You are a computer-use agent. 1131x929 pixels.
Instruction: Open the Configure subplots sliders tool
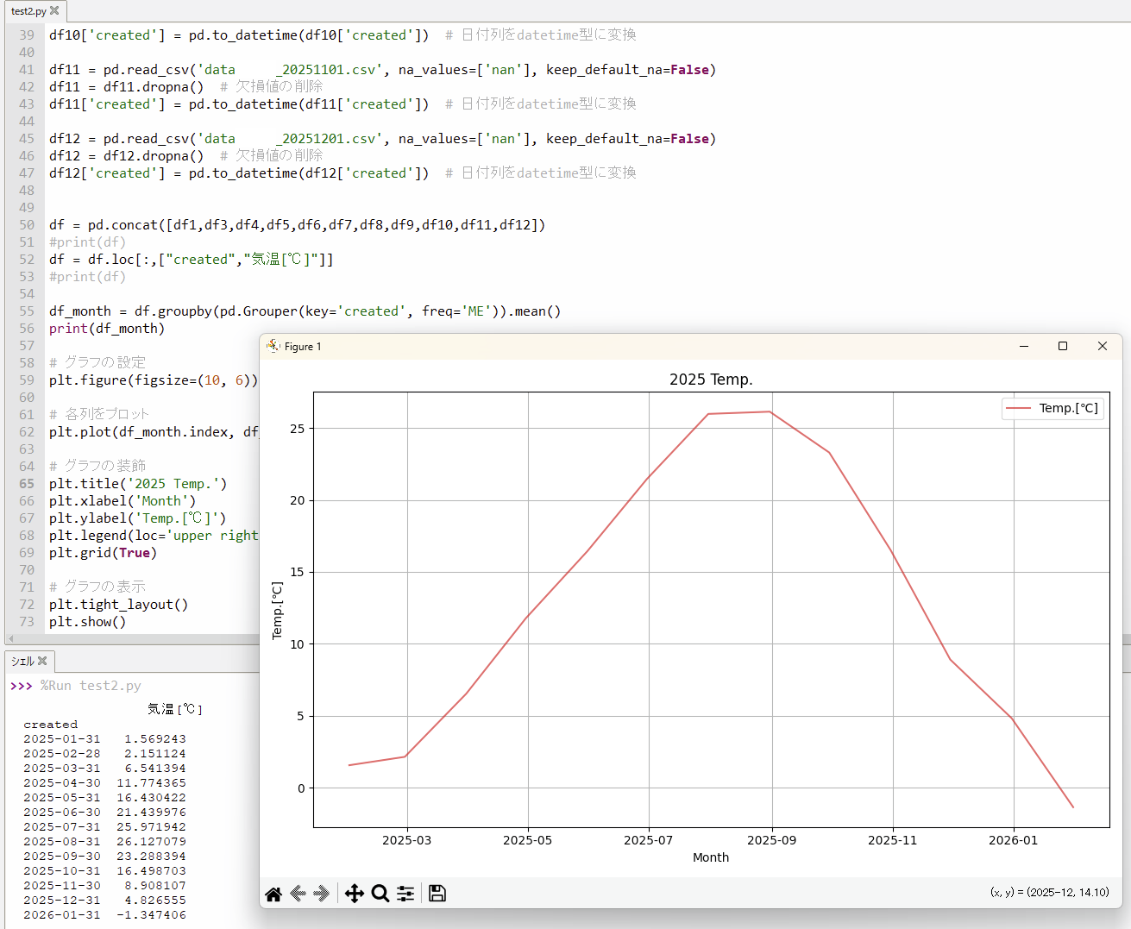[405, 894]
